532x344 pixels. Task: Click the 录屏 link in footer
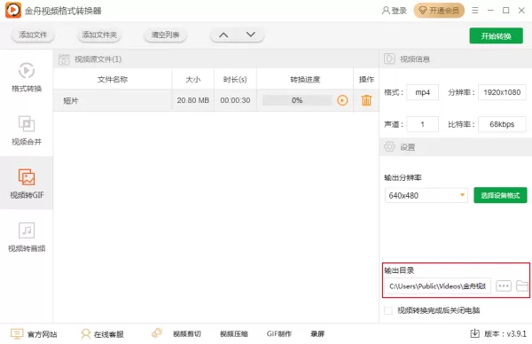pyautogui.click(x=317, y=334)
